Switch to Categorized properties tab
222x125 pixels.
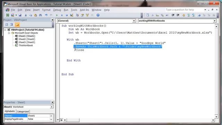(23, 111)
